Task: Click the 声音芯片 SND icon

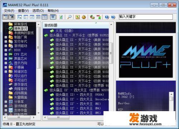Action: point(11,59)
